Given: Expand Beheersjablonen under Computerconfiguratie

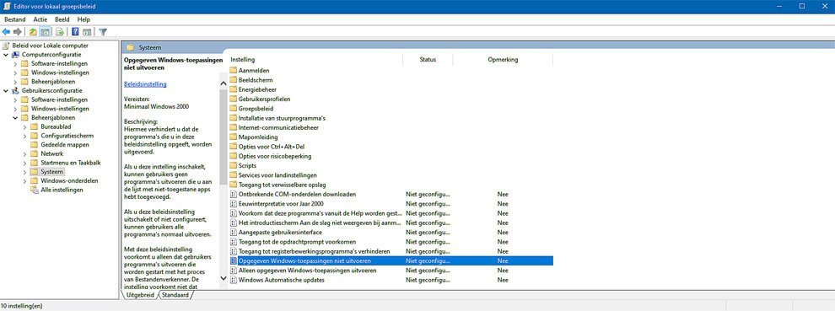Looking at the screenshot, I should (x=15, y=82).
